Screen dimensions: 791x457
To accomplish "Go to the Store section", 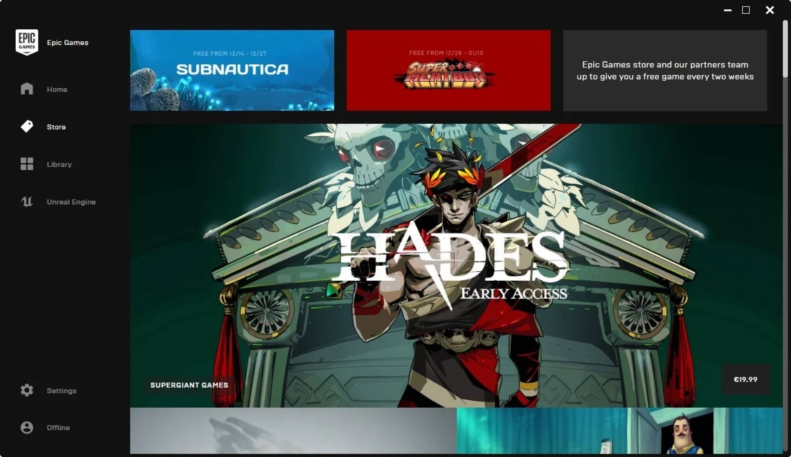I will pyautogui.click(x=56, y=127).
